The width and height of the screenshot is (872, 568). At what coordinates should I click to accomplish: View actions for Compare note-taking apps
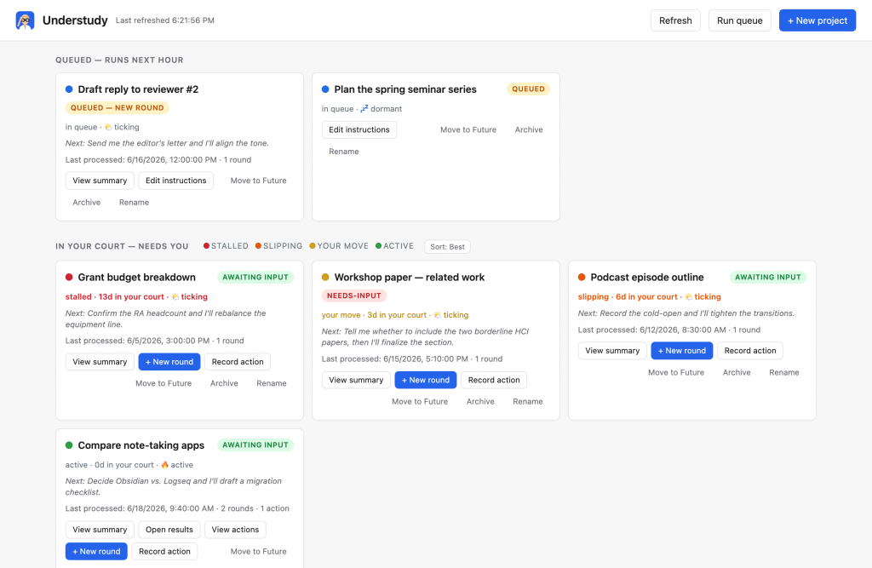pos(235,530)
